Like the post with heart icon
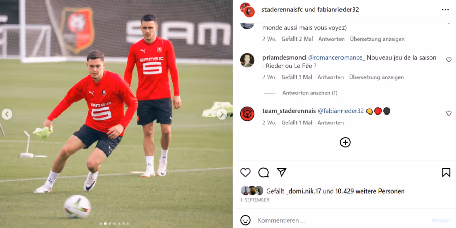Screen dimensions: 456x228 pyautogui.click(x=245, y=172)
